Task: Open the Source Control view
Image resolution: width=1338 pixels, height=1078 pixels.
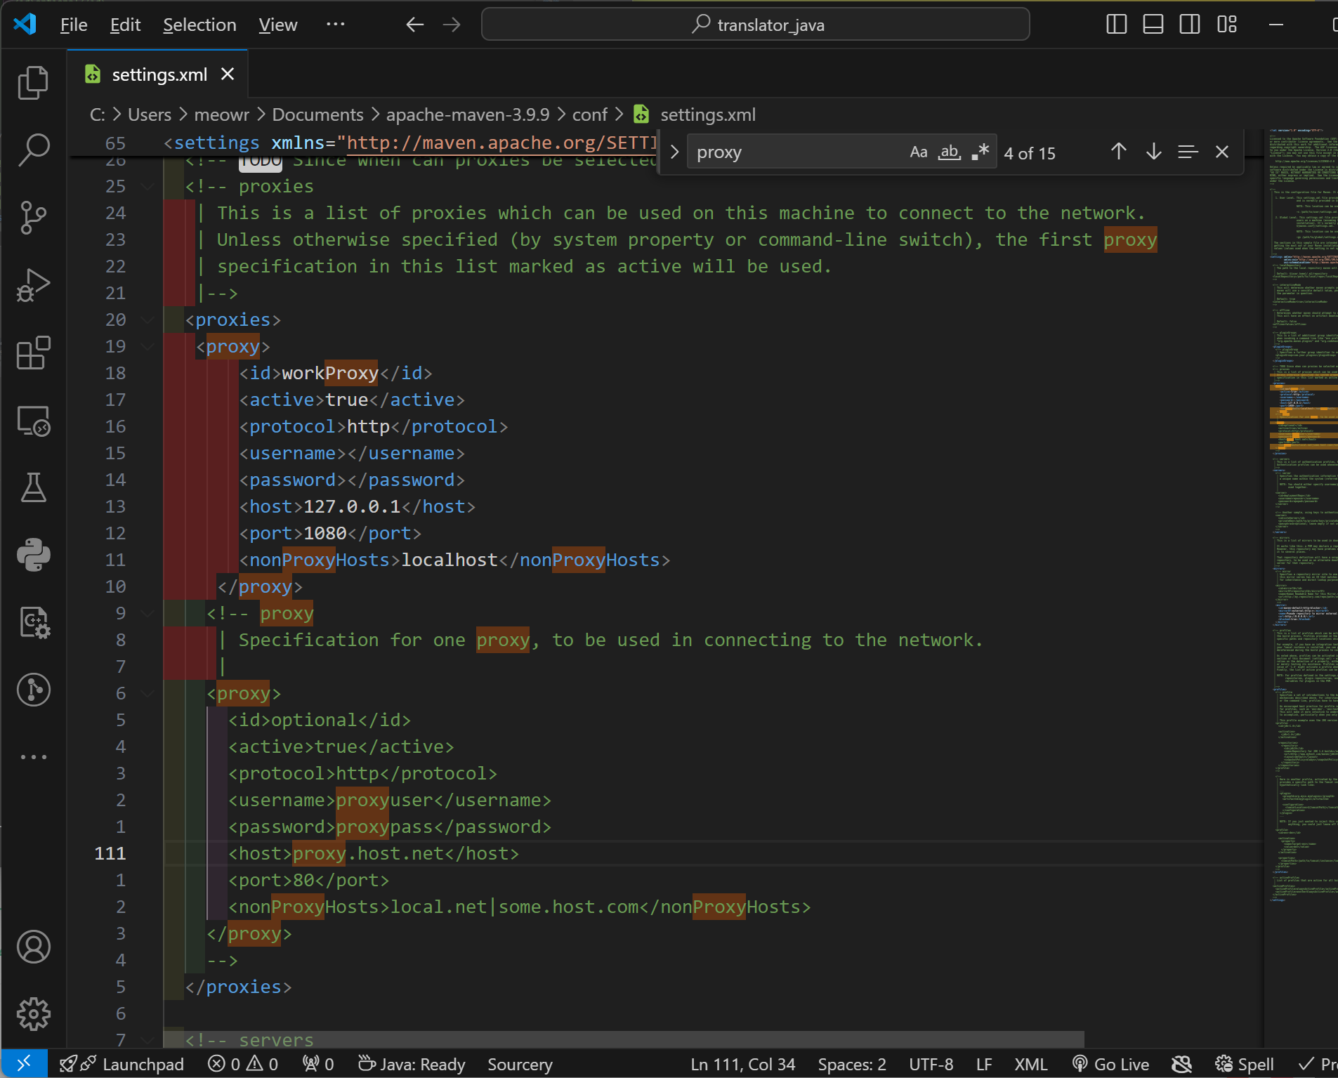Action: click(x=33, y=218)
